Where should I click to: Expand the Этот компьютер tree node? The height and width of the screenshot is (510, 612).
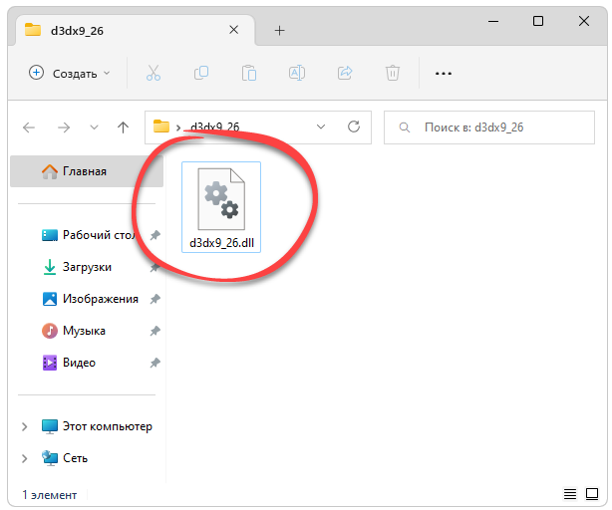coord(25,426)
